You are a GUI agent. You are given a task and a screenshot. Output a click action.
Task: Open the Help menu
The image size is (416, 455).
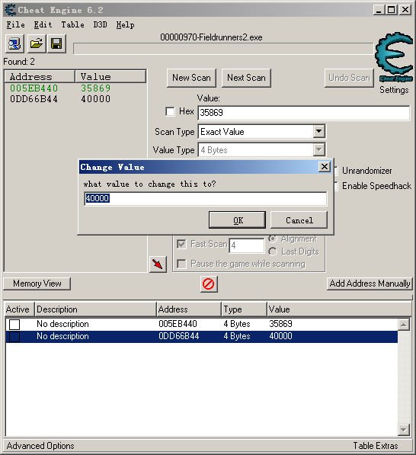125,24
